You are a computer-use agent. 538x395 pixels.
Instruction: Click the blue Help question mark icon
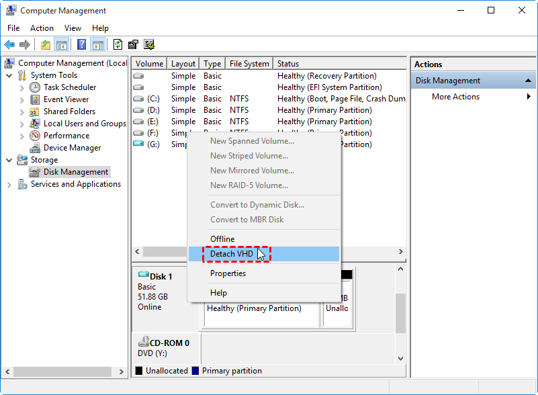click(x=81, y=45)
